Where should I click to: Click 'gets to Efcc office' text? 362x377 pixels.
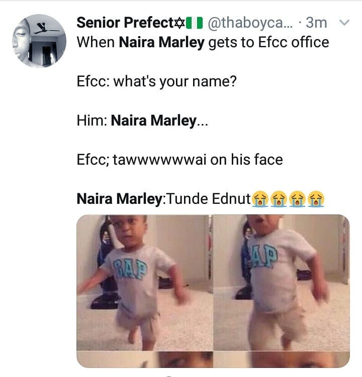pyautogui.click(x=268, y=43)
